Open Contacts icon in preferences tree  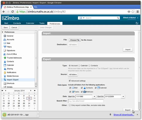click(5, 61)
